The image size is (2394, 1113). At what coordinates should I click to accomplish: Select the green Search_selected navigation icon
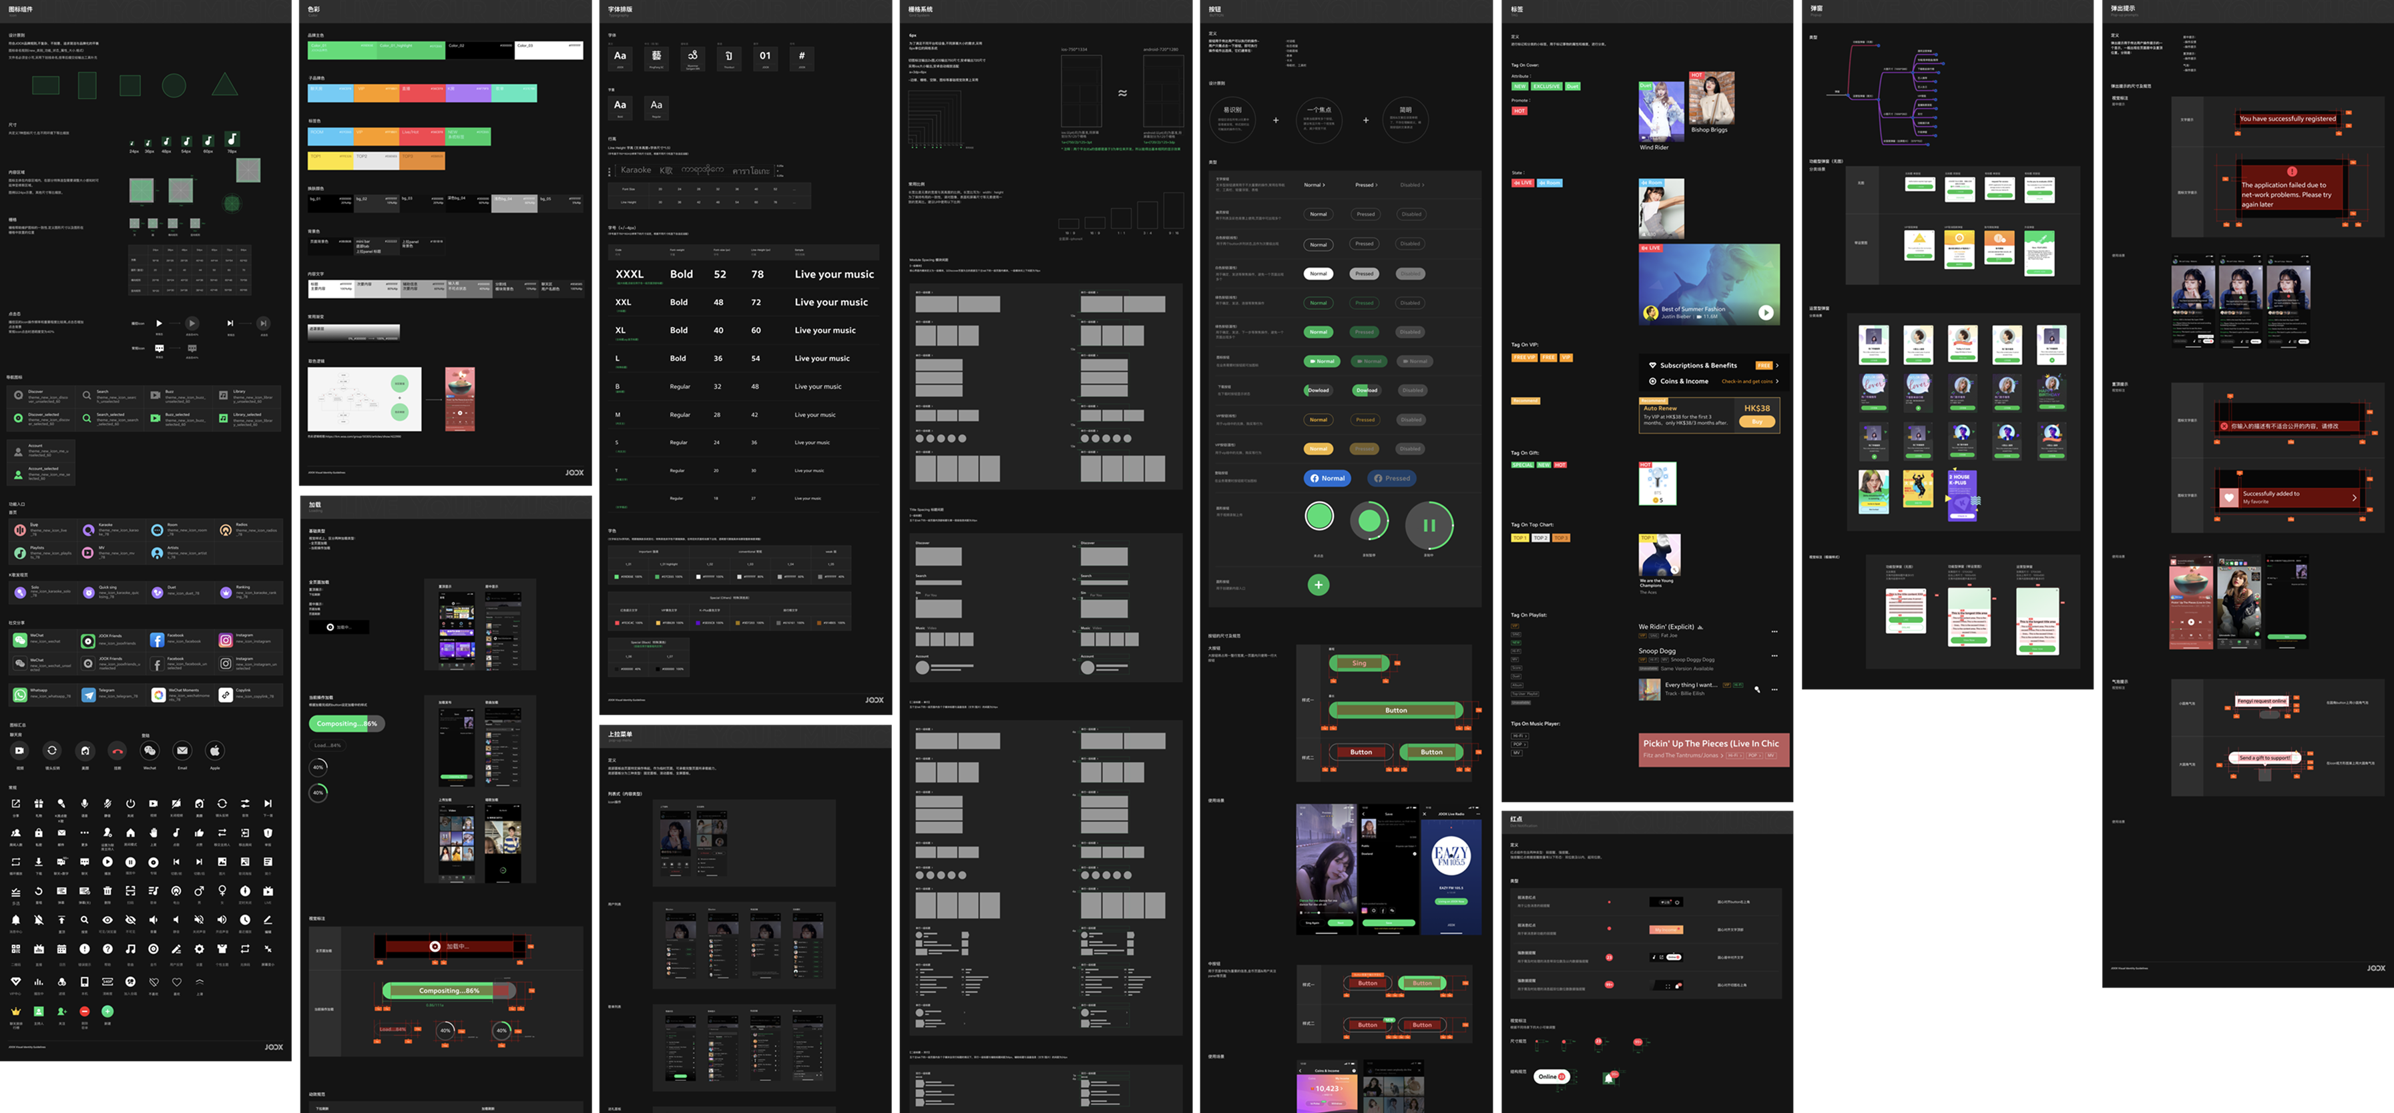click(86, 419)
